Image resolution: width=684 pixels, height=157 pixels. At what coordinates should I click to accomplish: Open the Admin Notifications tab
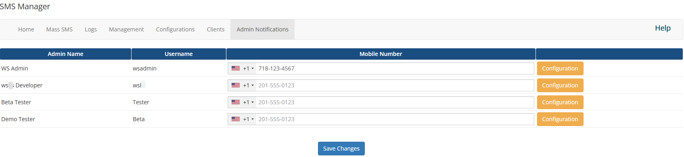point(262,29)
